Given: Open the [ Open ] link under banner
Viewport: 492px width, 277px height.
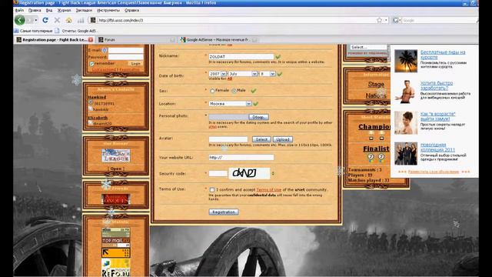Looking at the screenshot, I should click(x=116, y=169).
